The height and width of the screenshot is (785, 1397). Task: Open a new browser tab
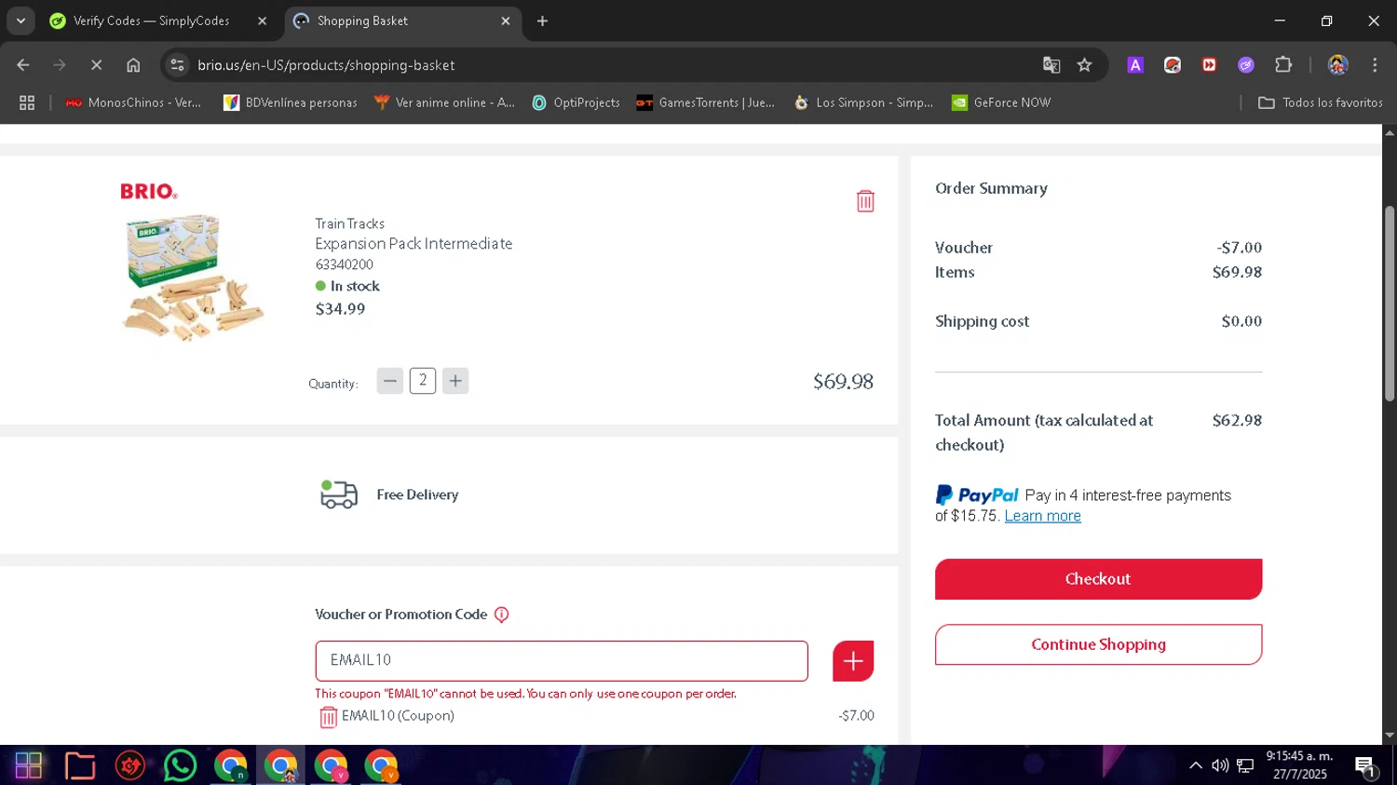click(542, 20)
